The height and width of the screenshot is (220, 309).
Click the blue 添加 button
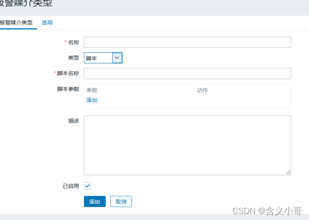click(95, 202)
